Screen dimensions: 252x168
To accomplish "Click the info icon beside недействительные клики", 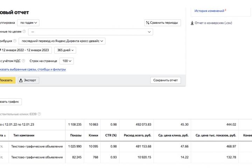I will 39,114.
